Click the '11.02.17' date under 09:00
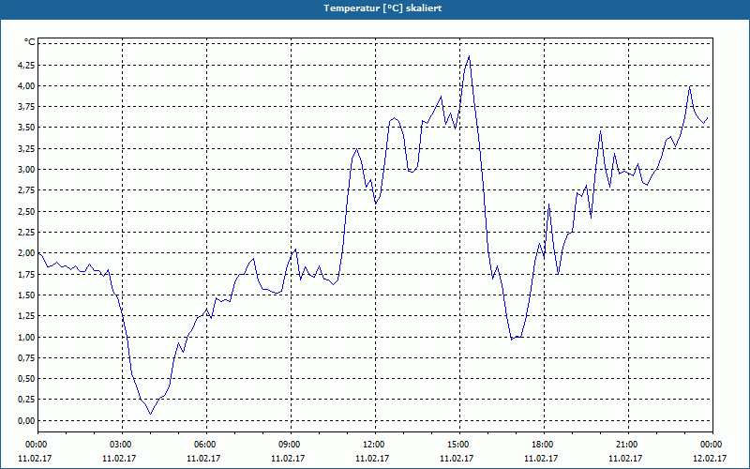The width and height of the screenshot is (750, 469). click(288, 459)
